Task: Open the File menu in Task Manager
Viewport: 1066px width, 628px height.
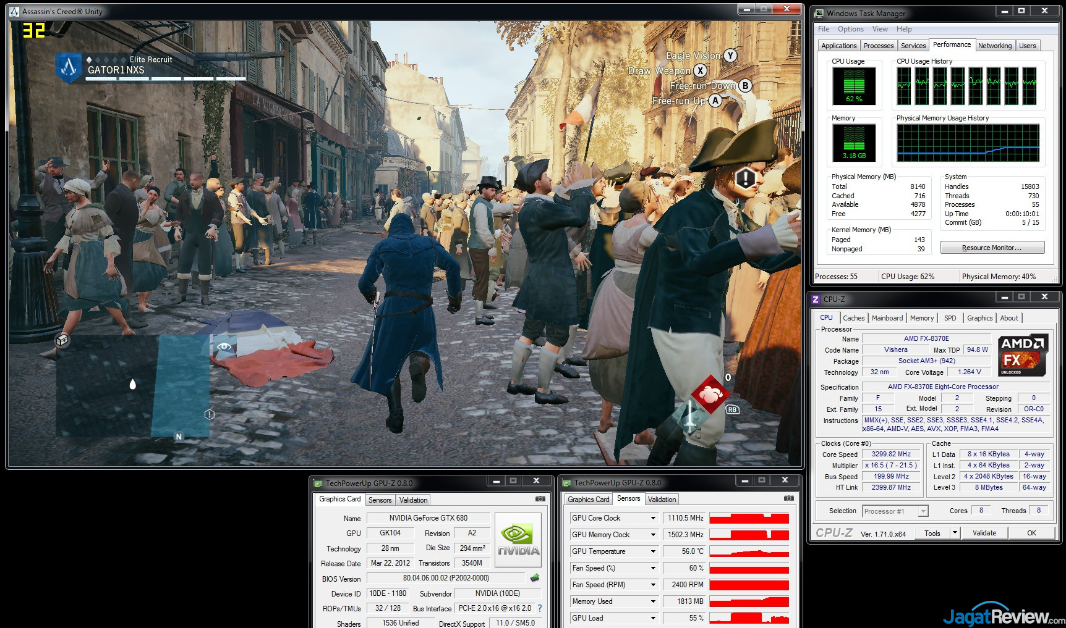Action: [824, 29]
